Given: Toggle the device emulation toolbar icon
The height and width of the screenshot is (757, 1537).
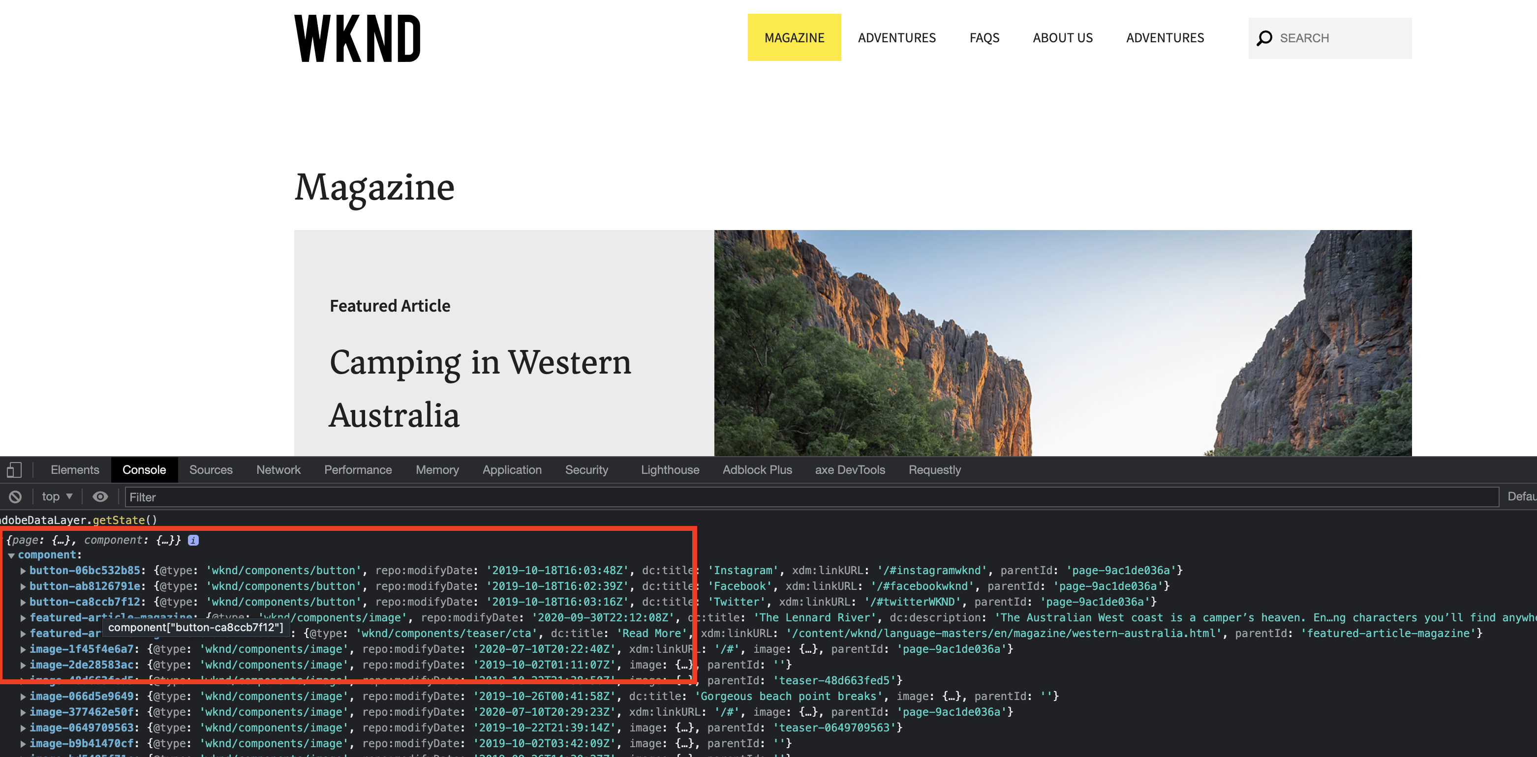Looking at the screenshot, I should [x=14, y=470].
